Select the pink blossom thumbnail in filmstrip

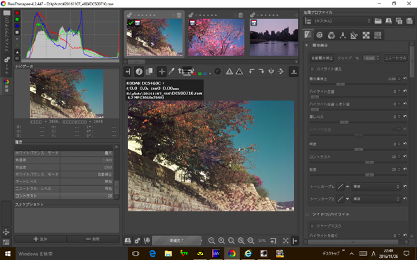click(216, 37)
